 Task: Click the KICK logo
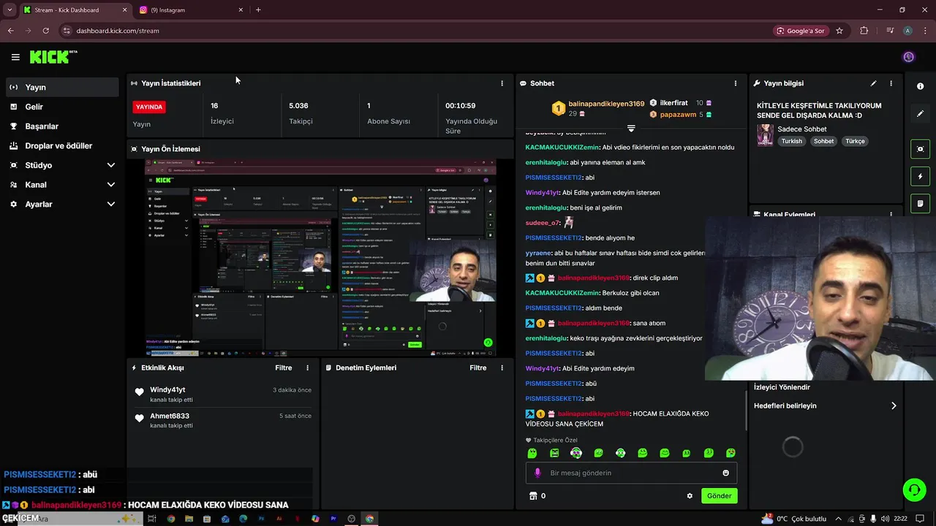53,57
